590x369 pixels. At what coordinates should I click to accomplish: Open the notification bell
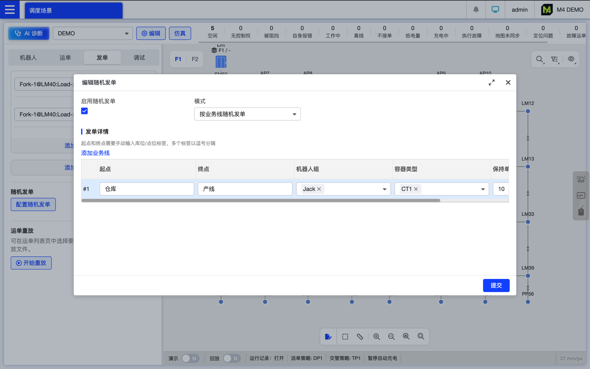(476, 10)
